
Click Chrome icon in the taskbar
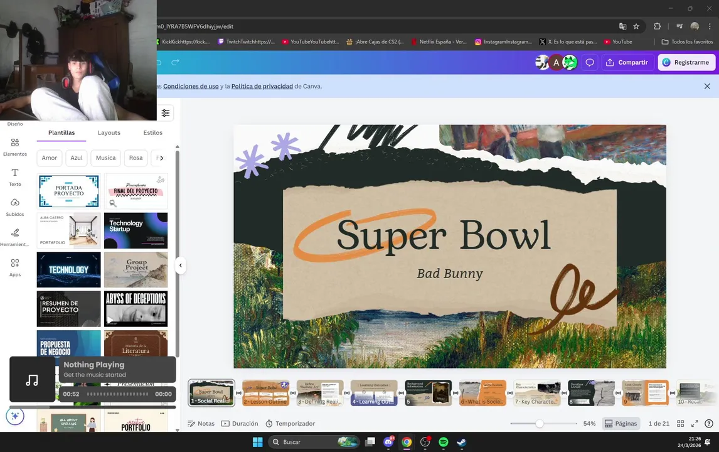pos(407,442)
